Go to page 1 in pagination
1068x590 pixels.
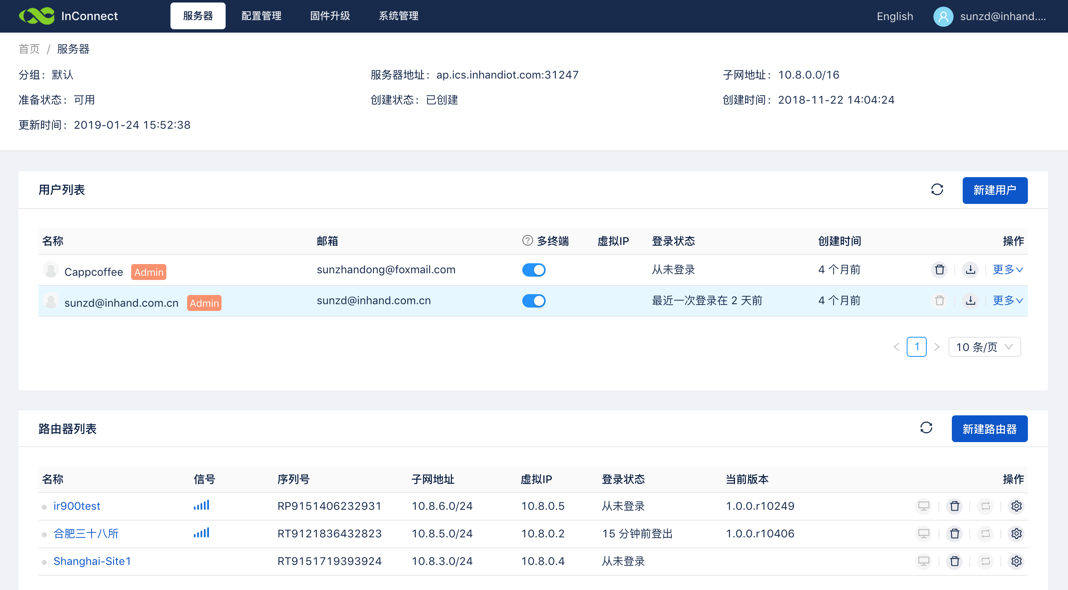pos(916,347)
